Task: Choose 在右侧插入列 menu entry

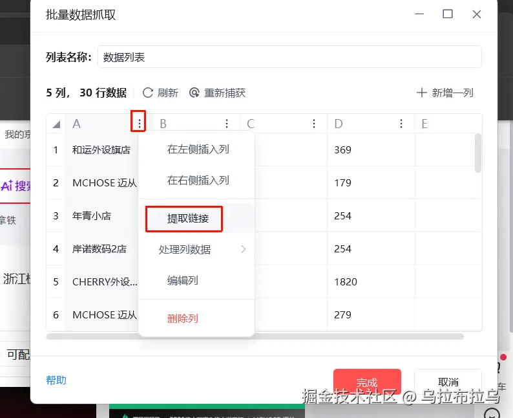Action: 198,180
